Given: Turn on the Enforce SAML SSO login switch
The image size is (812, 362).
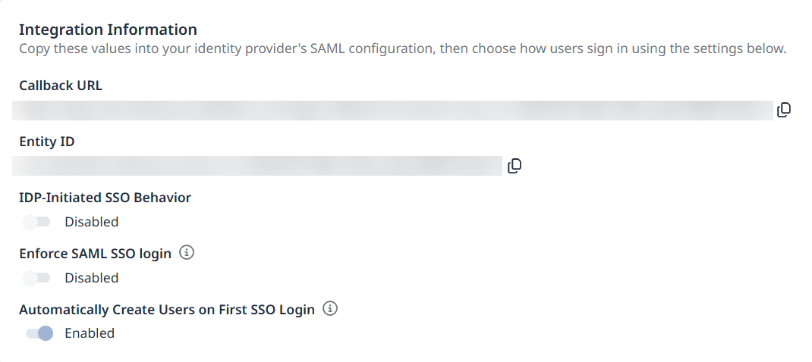Looking at the screenshot, I should (36, 278).
